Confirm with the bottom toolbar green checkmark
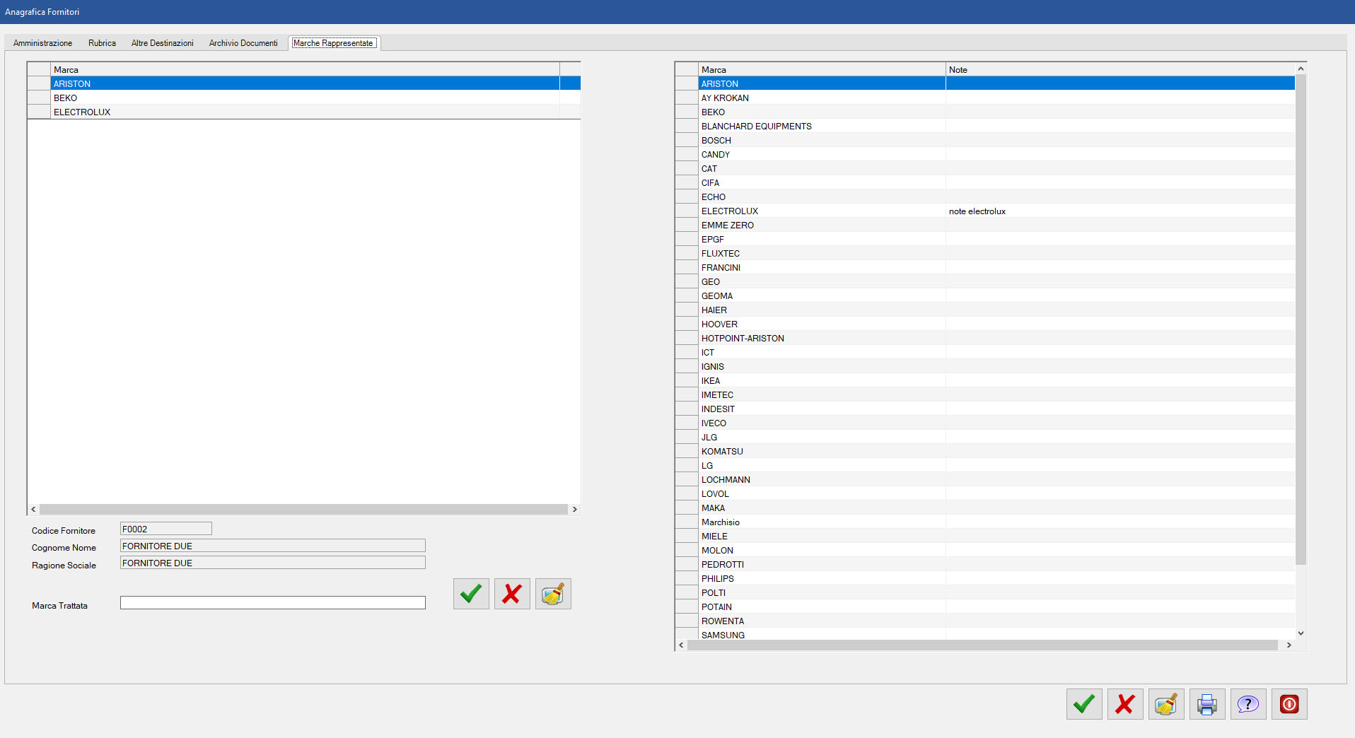1355x738 pixels. (1084, 704)
